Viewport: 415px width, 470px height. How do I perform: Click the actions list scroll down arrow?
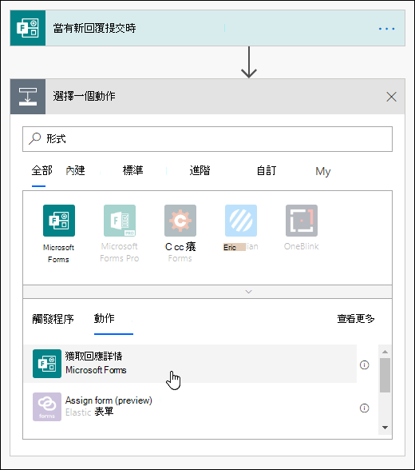(385, 428)
